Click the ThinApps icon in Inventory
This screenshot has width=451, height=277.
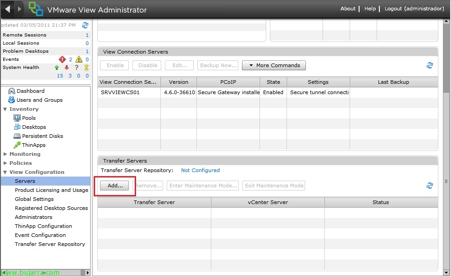pos(17,145)
